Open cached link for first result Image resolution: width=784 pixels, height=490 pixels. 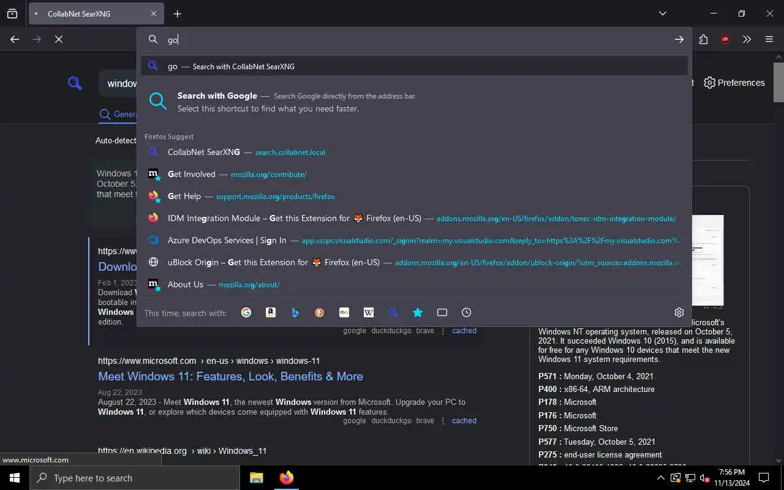click(464, 331)
